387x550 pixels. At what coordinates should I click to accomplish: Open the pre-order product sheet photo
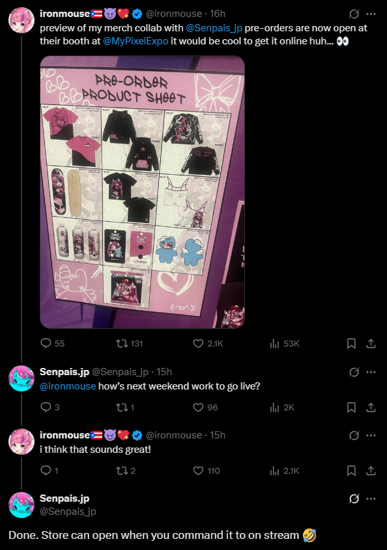click(142, 192)
